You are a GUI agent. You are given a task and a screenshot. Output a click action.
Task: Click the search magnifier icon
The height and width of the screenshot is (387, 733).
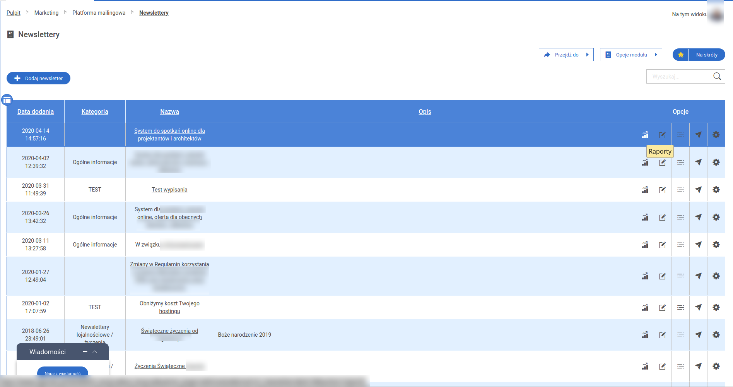click(717, 76)
